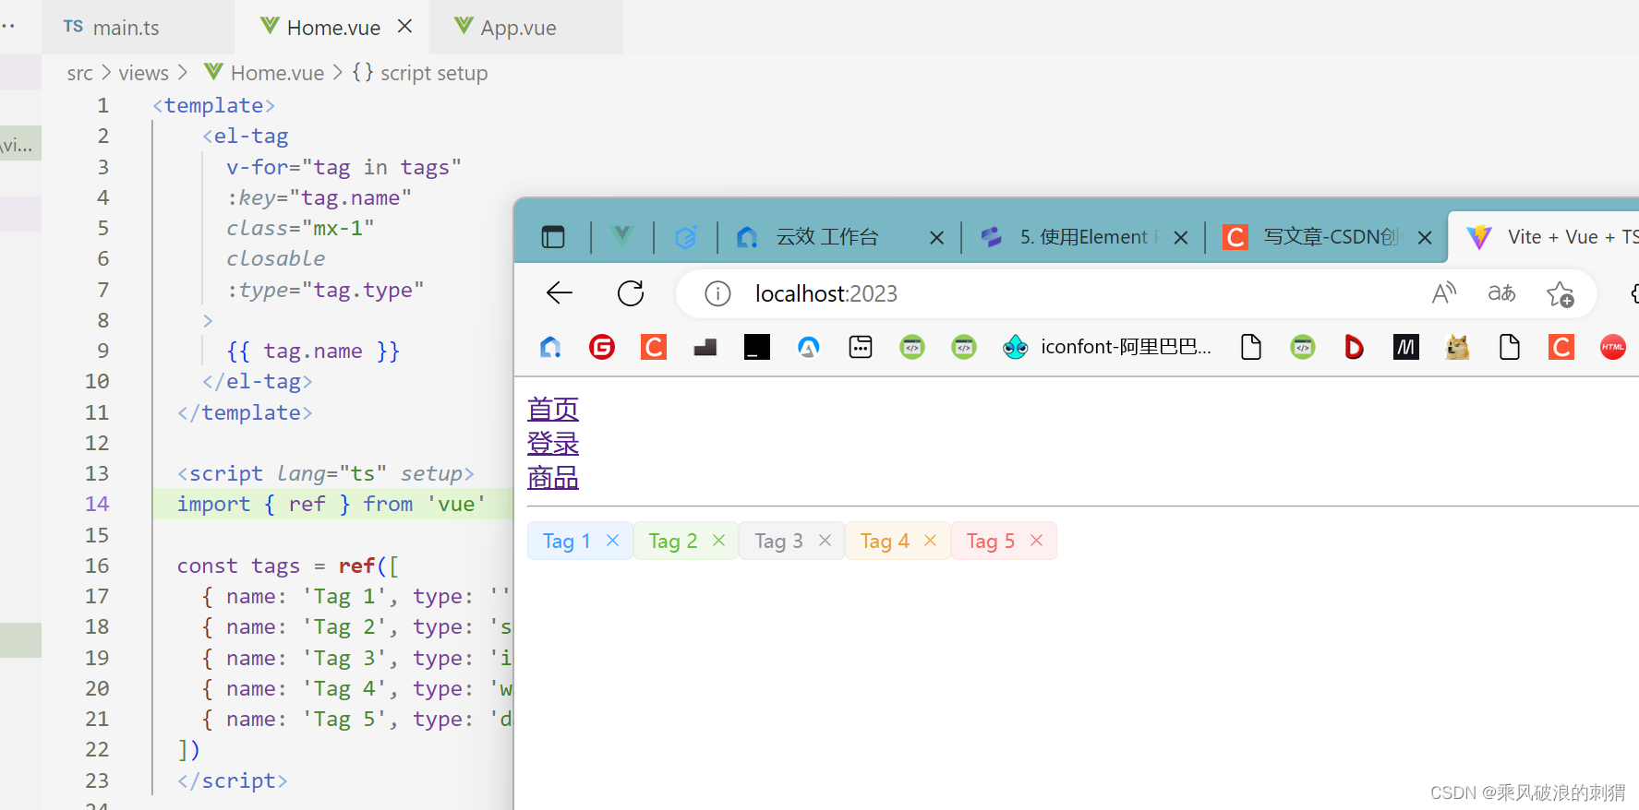View site information icon in address bar

717,293
